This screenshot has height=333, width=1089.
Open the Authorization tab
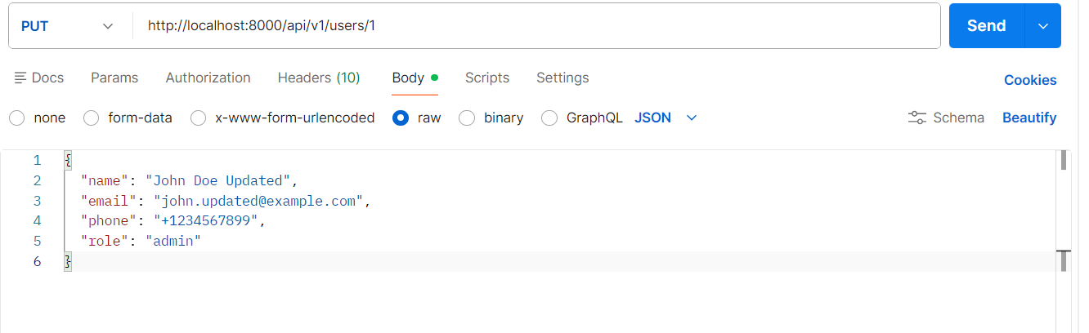[x=208, y=78]
